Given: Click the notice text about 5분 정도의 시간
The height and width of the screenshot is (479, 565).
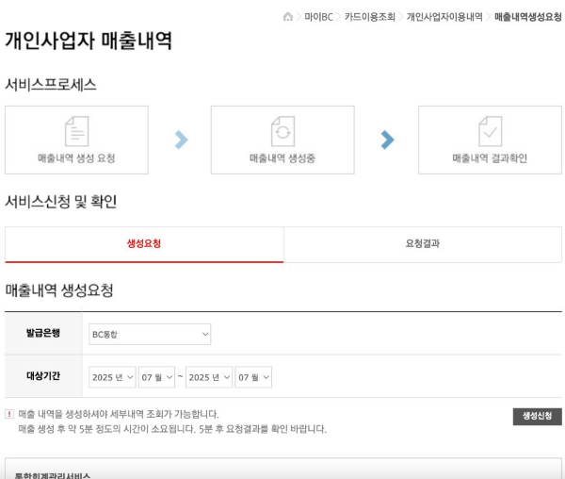Looking at the screenshot, I should 172,429.
